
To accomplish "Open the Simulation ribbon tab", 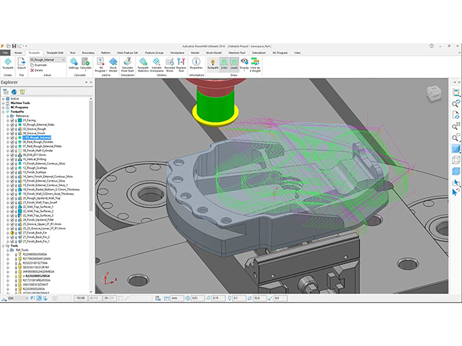I will point(258,53).
